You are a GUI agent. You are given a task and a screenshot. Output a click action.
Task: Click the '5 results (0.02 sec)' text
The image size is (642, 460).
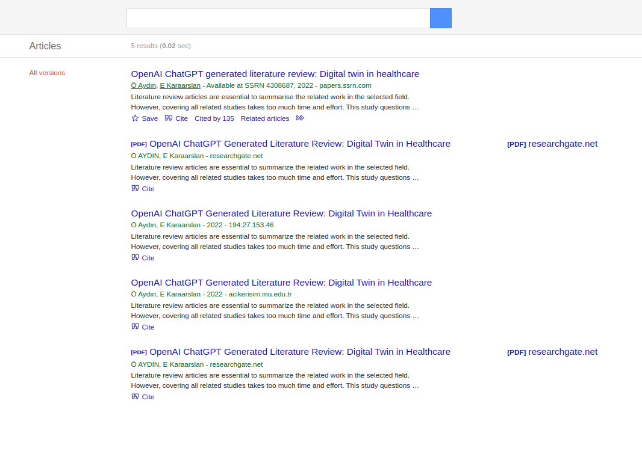click(161, 46)
